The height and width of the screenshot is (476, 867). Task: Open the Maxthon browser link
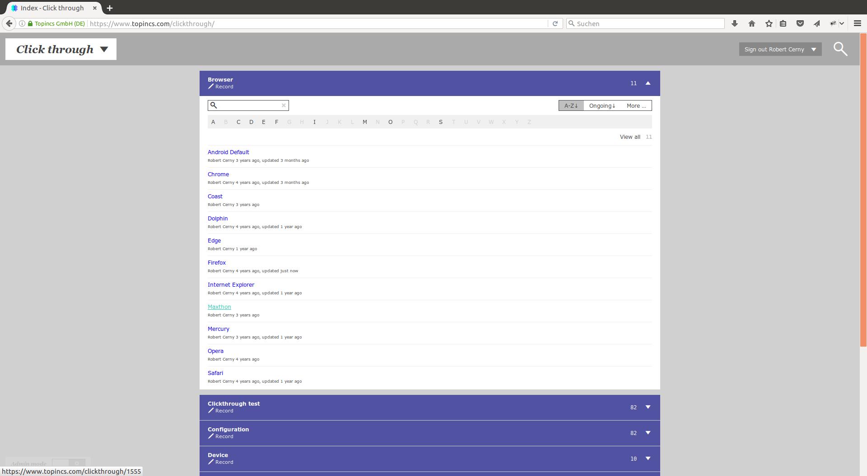[x=219, y=307]
